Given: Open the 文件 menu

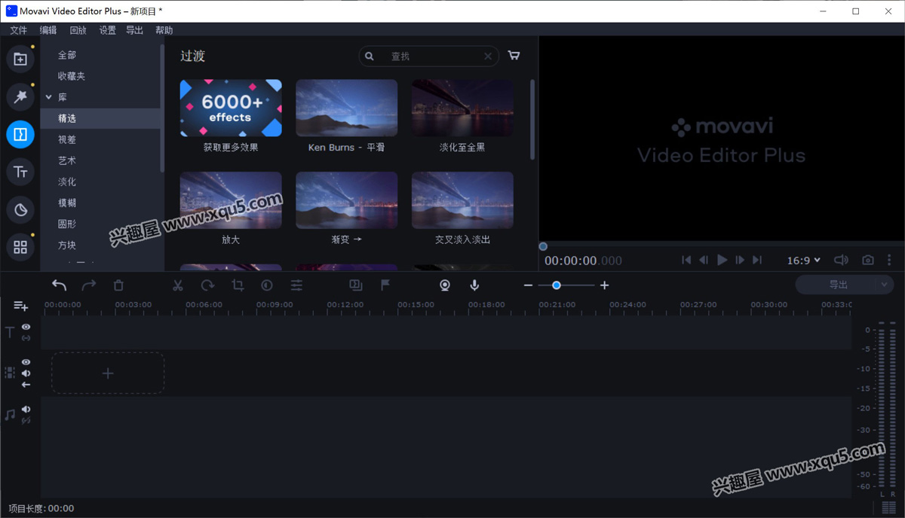Looking at the screenshot, I should pos(18,30).
